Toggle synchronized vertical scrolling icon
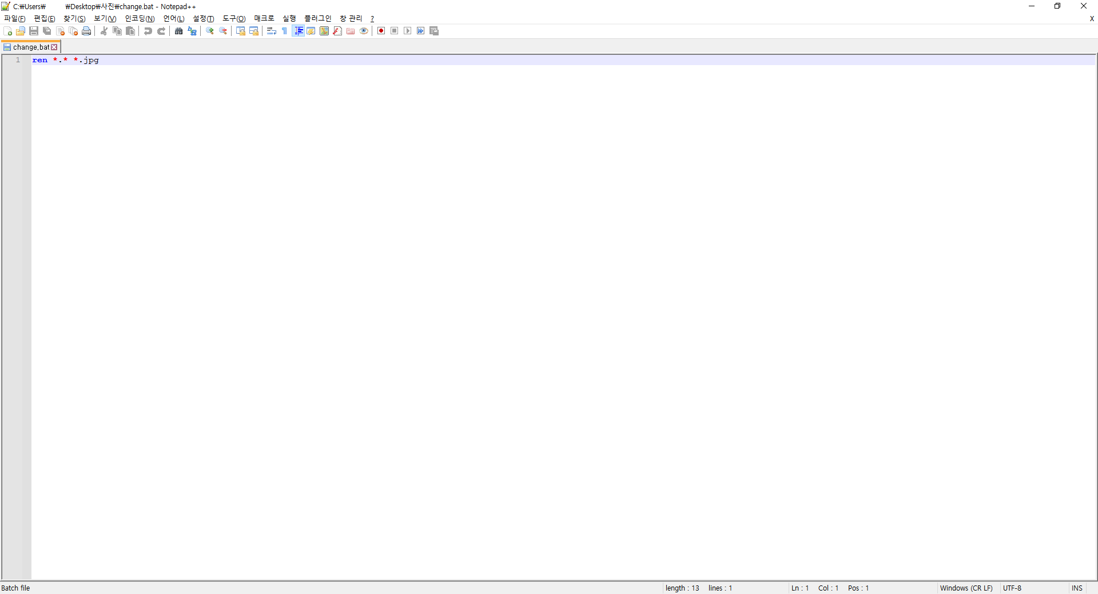This screenshot has height=594, width=1098. pyautogui.click(x=241, y=31)
